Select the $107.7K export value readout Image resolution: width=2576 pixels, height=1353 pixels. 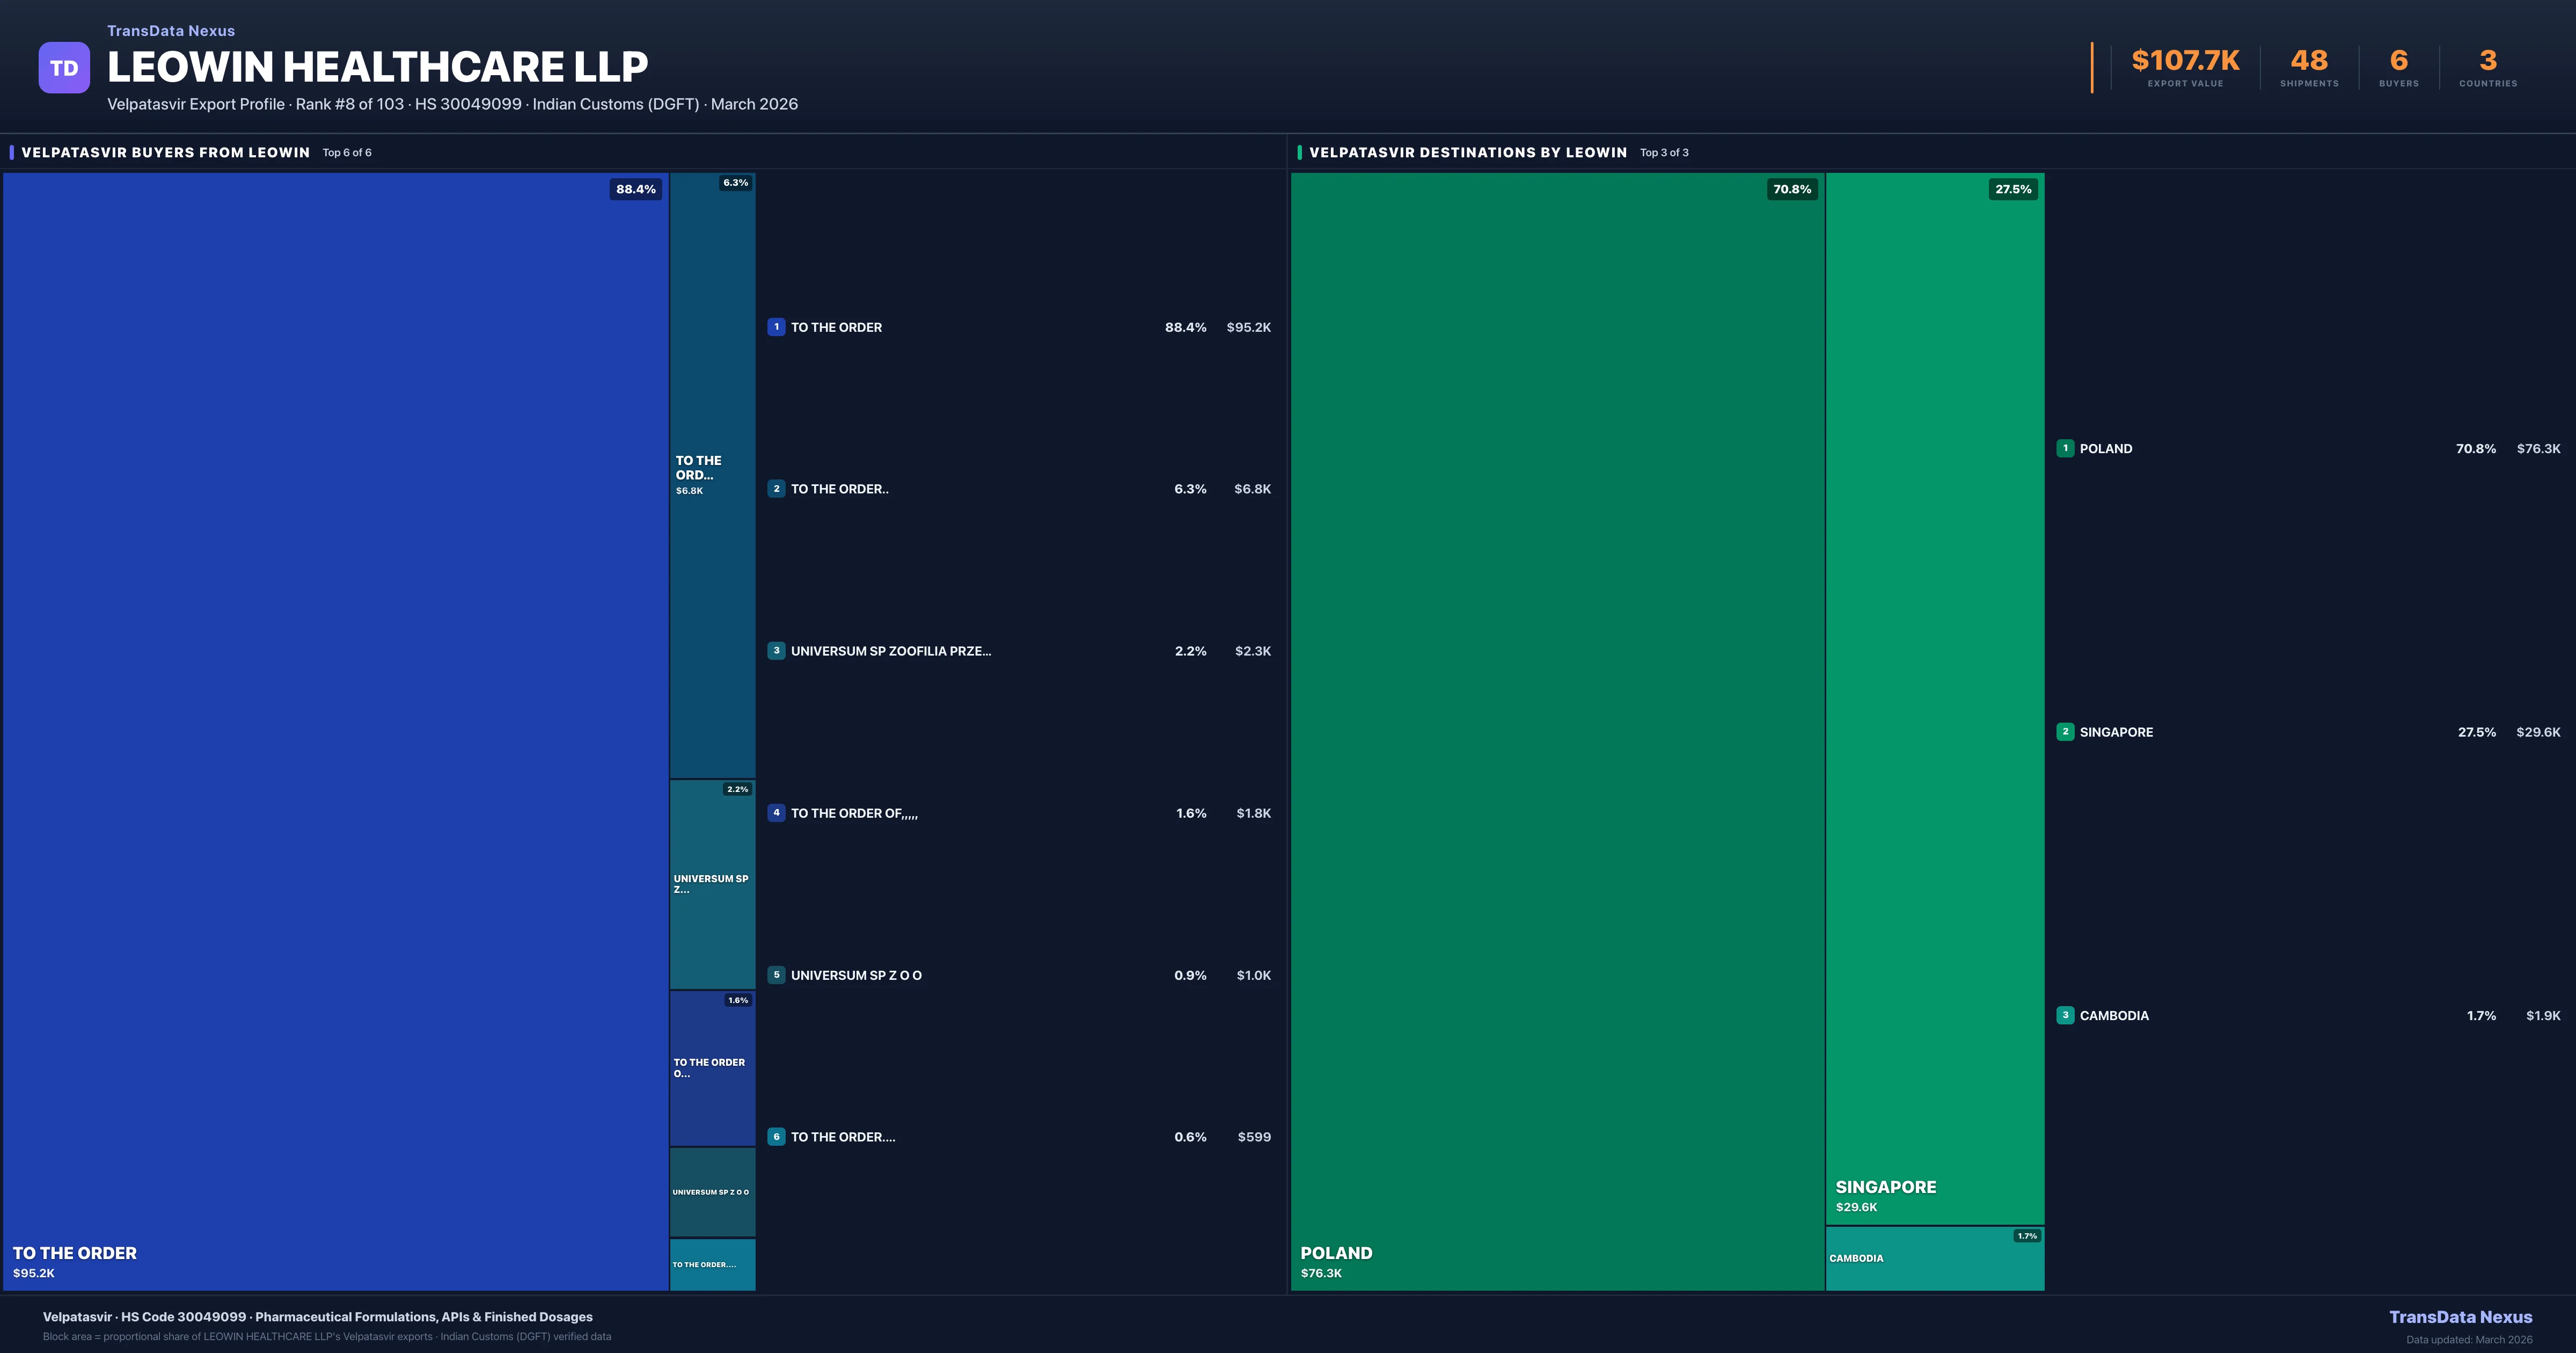(2182, 60)
